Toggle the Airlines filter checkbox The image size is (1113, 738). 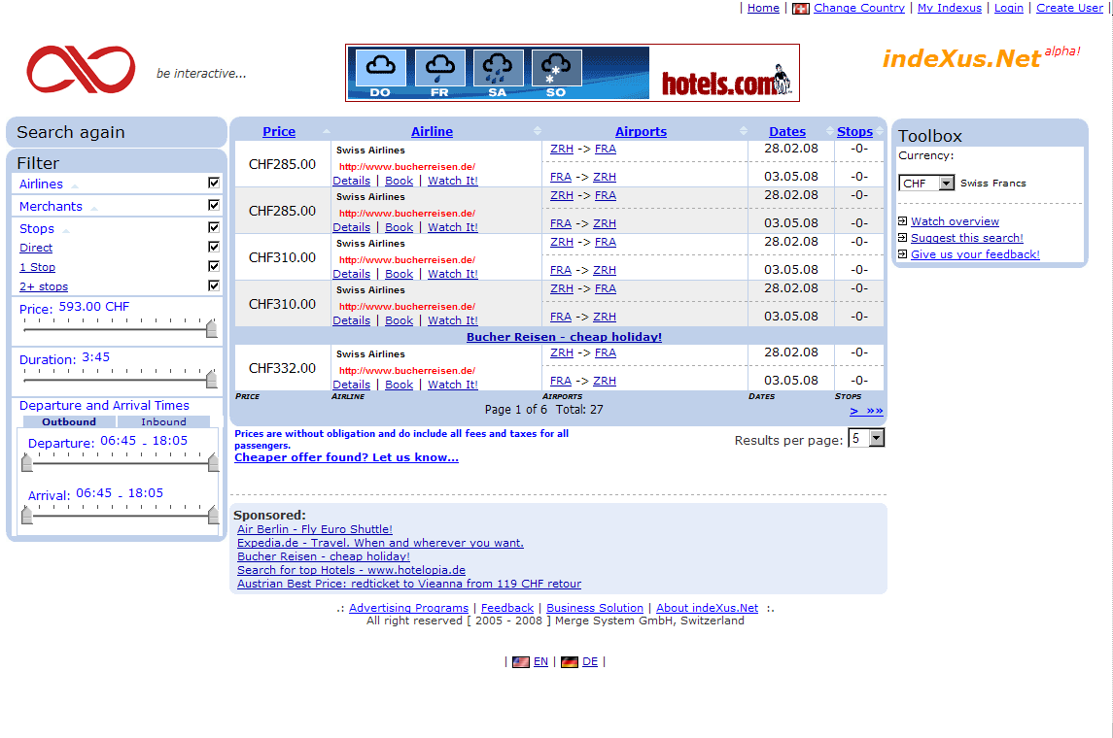214,183
